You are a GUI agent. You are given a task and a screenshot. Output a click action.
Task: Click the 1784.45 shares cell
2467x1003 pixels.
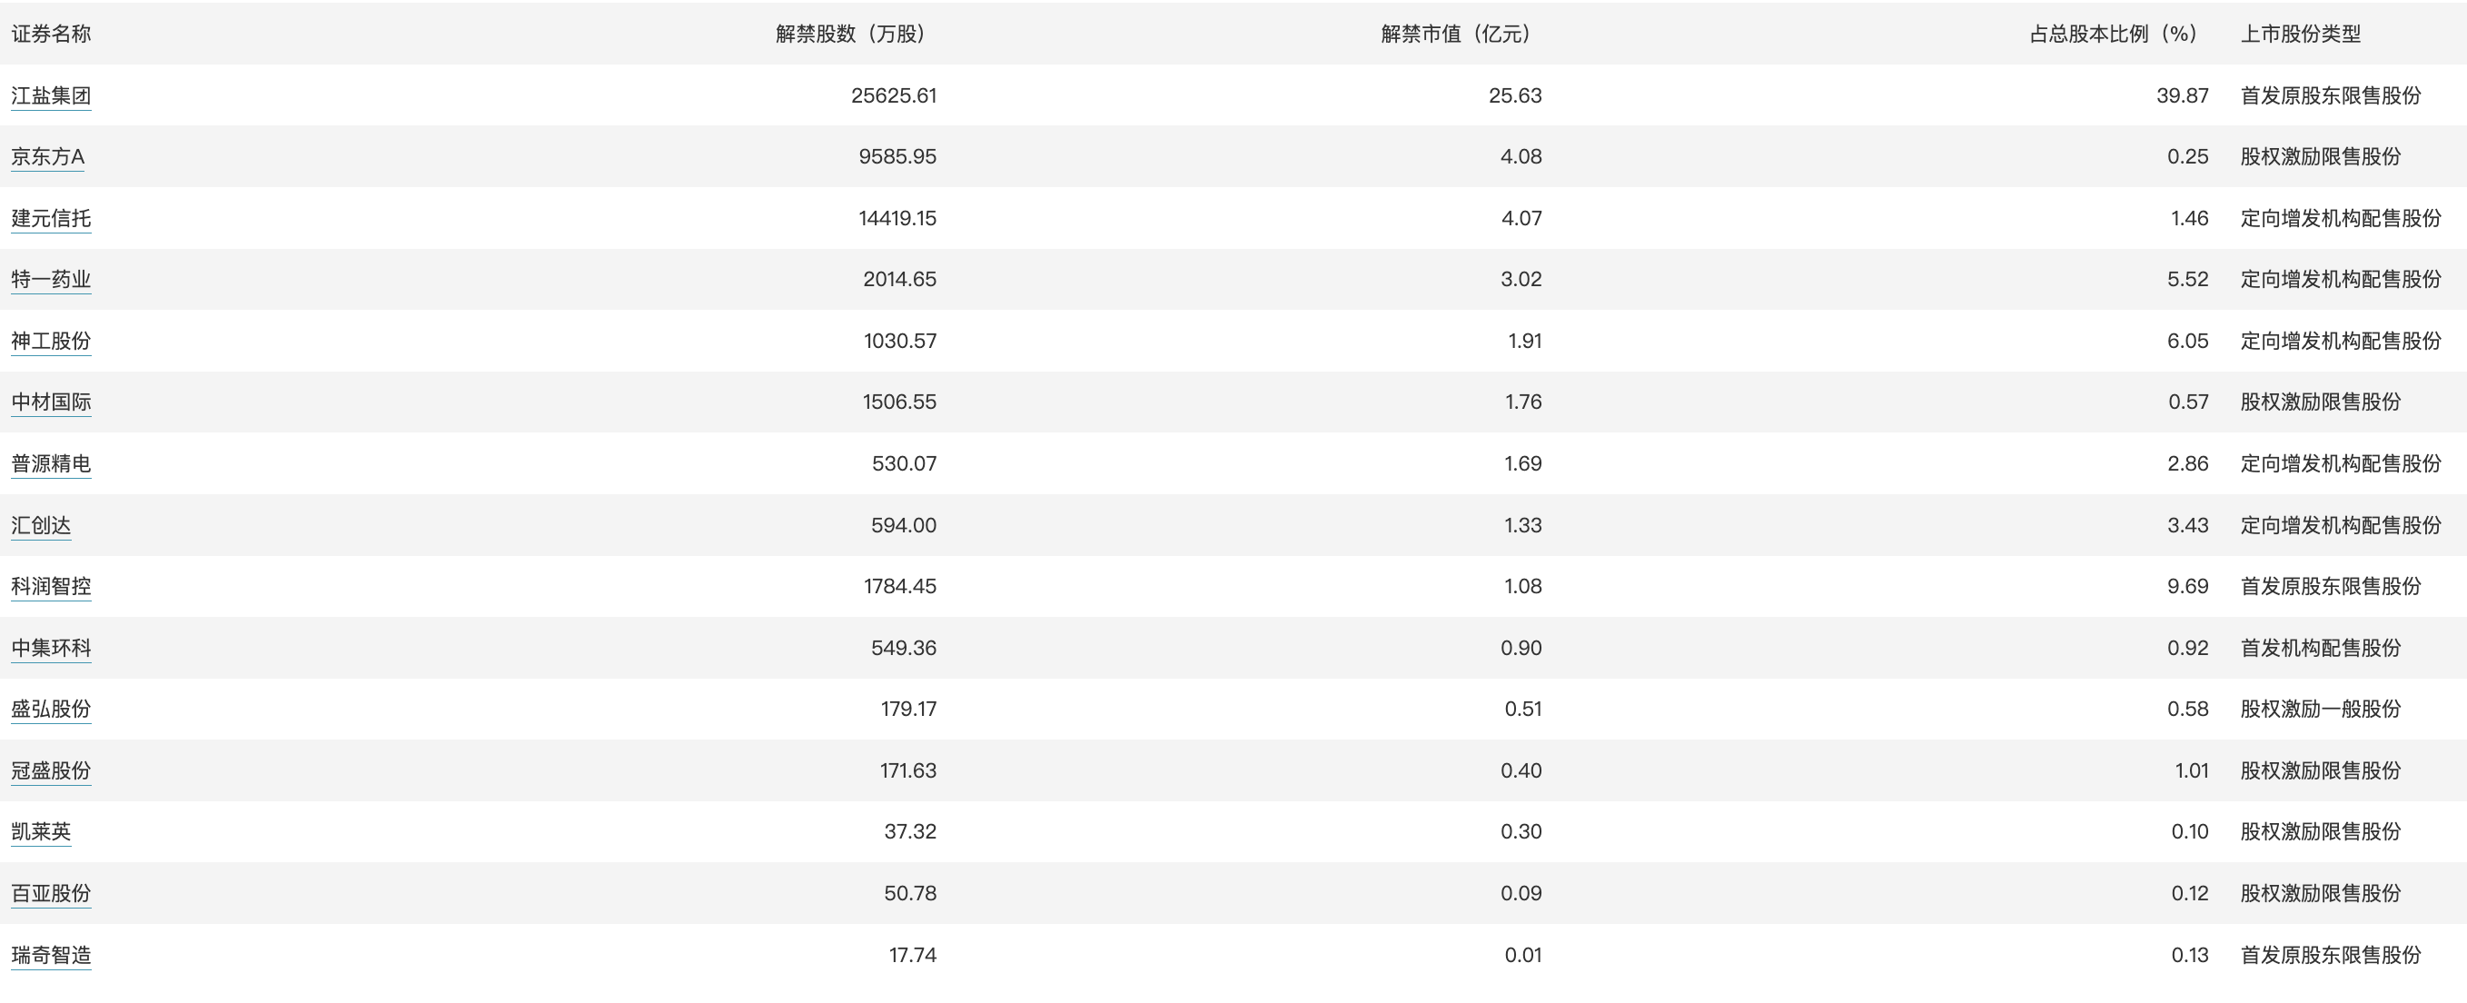[899, 586]
